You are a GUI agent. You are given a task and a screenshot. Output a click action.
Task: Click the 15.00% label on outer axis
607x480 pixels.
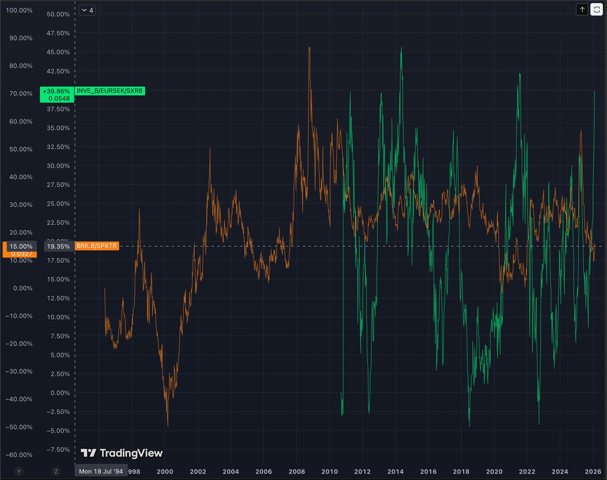pyautogui.click(x=21, y=246)
